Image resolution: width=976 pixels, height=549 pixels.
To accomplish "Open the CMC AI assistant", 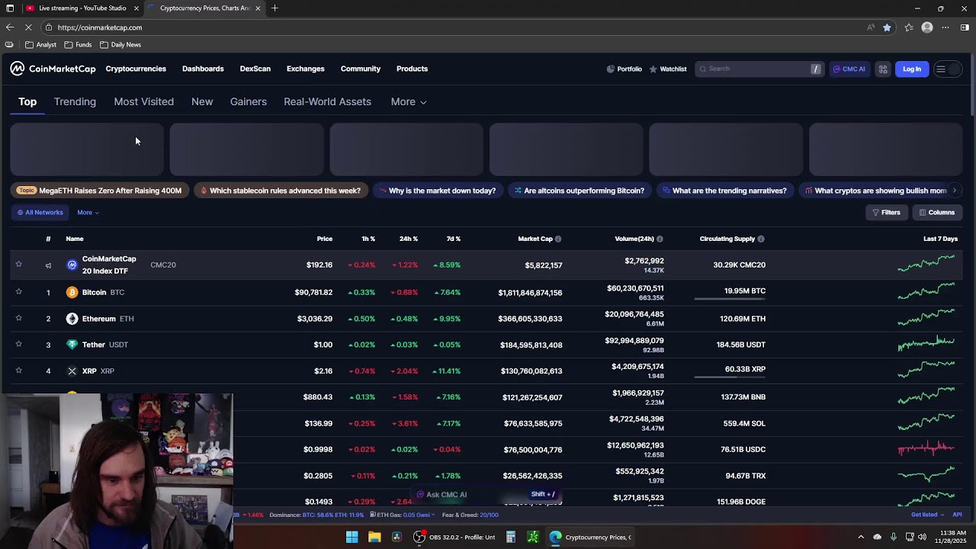I will (849, 69).
